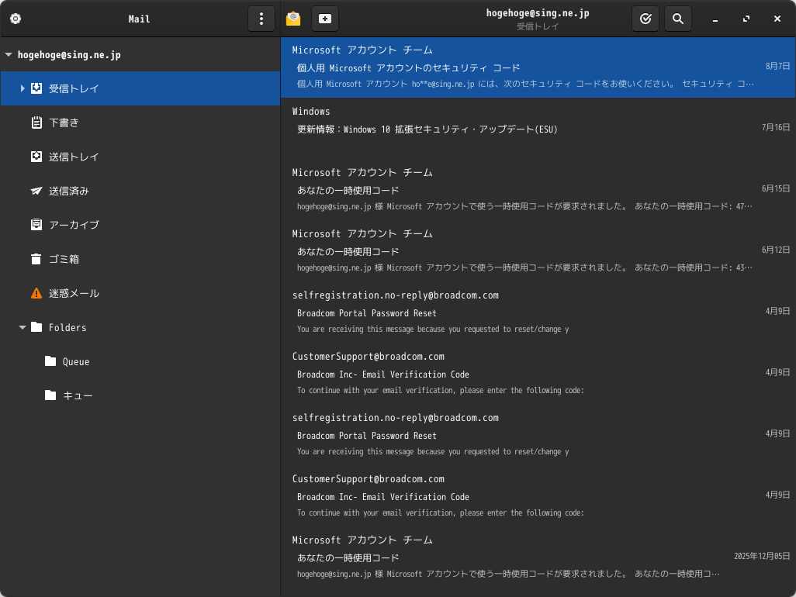The width and height of the screenshot is (796, 597).
Task: Select the Folders group label
Action: pos(67,328)
